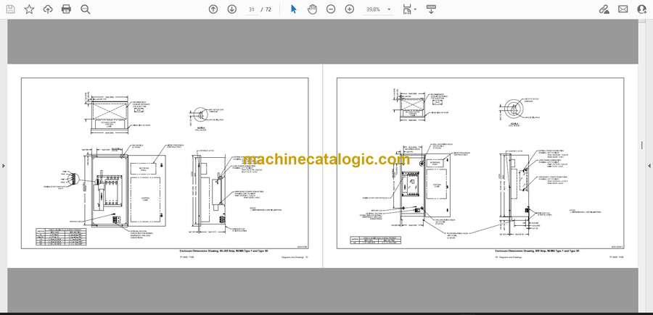The image size is (653, 315).
Task: Print the document using the printer icon
Action: click(x=66, y=9)
